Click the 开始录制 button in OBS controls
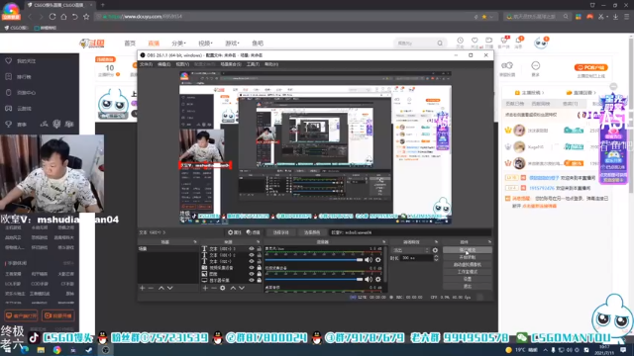This screenshot has height=356, width=634. click(x=468, y=257)
